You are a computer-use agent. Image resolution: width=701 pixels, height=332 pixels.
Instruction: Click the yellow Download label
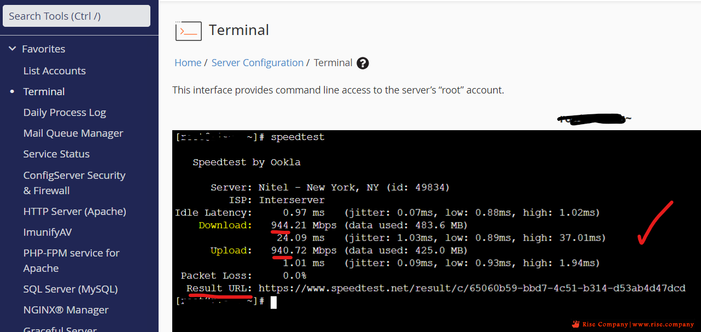[225, 225]
